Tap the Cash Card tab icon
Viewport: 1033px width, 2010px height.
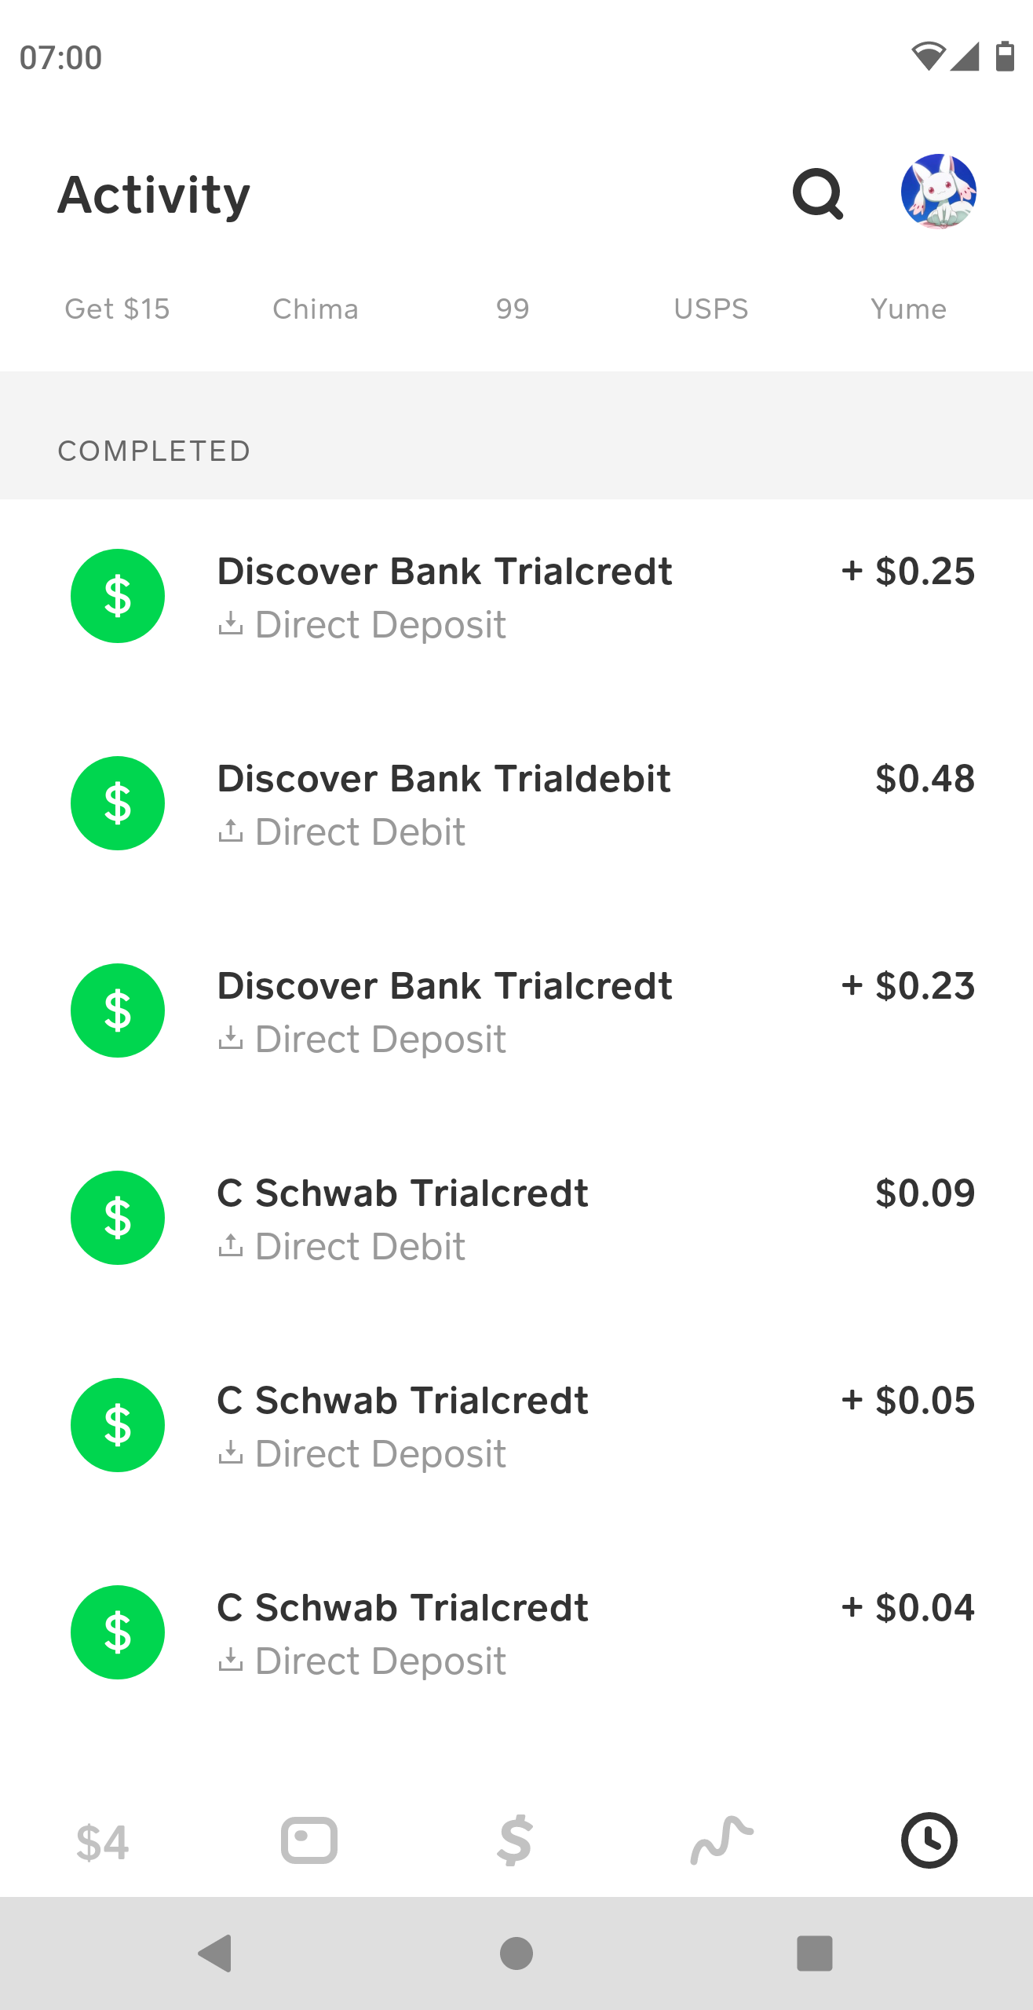click(309, 1840)
